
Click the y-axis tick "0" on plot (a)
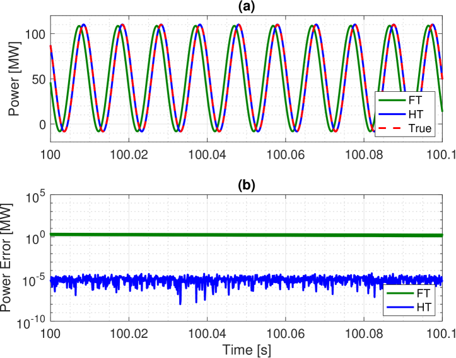coord(42,125)
